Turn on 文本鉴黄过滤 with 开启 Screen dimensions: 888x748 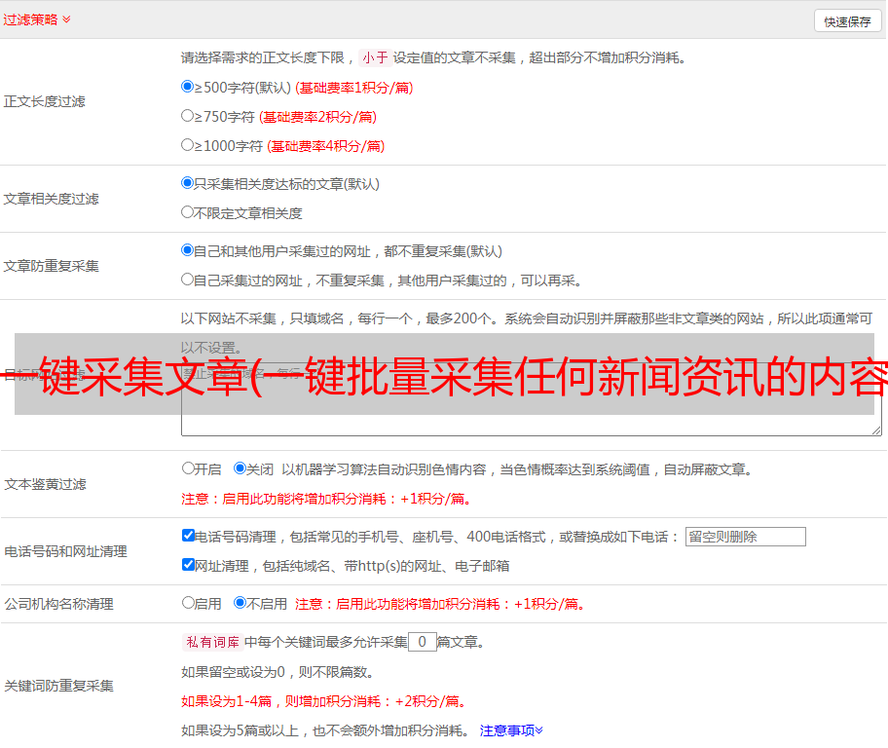pos(188,468)
